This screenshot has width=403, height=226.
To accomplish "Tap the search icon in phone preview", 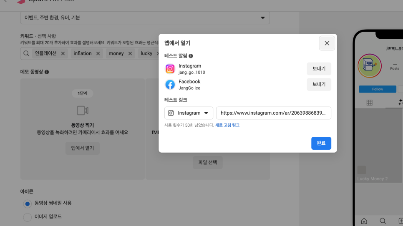I will point(383,221).
